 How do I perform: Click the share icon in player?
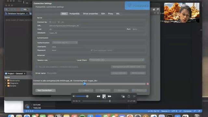point(129,96)
